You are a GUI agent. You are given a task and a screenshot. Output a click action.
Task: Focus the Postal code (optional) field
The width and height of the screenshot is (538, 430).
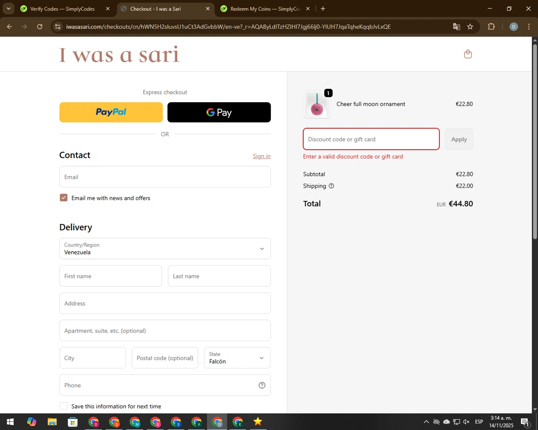(165, 358)
